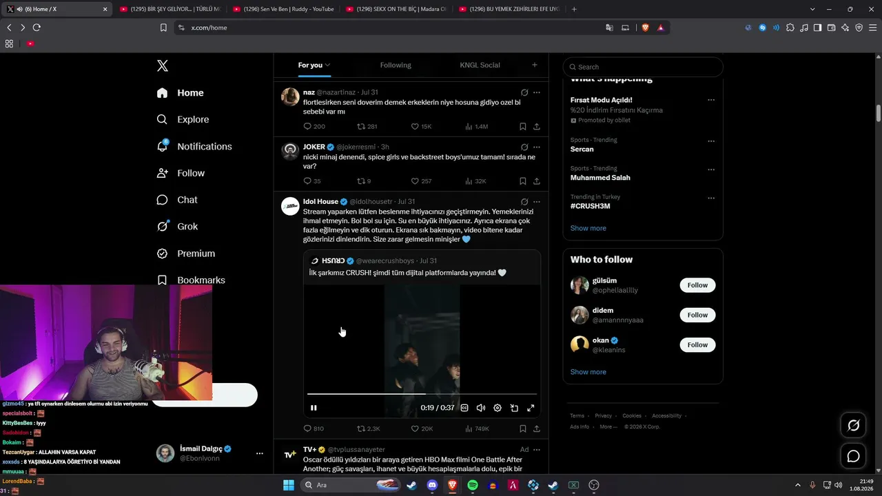This screenshot has width=882, height=496.
Task: Open account menu for İsmail Dalgıç
Action: (x=260, y=453)
